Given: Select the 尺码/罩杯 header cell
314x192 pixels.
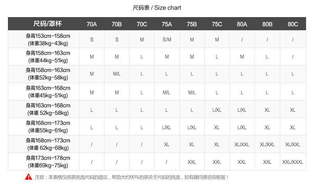Looking at the screenshot, I should [47, 24].
